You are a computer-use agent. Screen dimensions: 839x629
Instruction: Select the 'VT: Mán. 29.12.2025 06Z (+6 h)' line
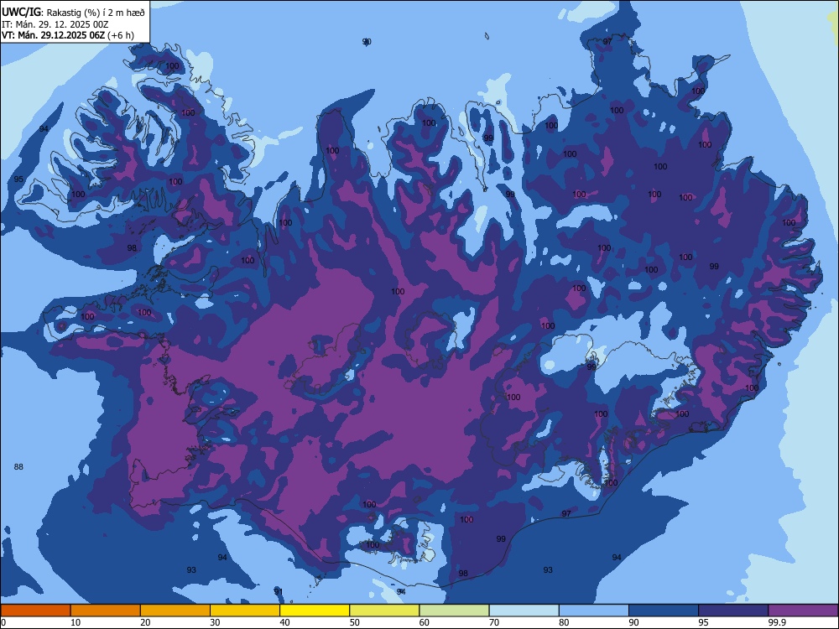tap(68, 35)
